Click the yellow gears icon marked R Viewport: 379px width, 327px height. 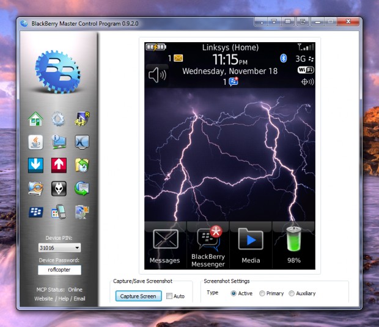pos(82,118)
